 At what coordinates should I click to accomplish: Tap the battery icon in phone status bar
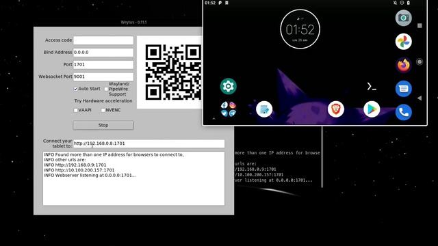409,3
